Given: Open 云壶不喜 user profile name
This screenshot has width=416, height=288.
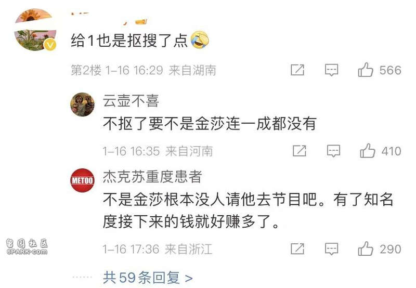Looking at the screenshot, I should [131, 101].
